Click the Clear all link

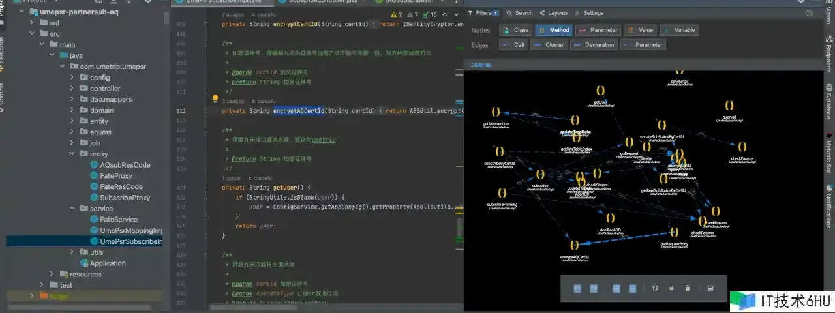480,65
